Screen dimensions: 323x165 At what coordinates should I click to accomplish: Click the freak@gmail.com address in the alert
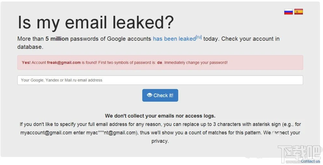pos(64,63)
